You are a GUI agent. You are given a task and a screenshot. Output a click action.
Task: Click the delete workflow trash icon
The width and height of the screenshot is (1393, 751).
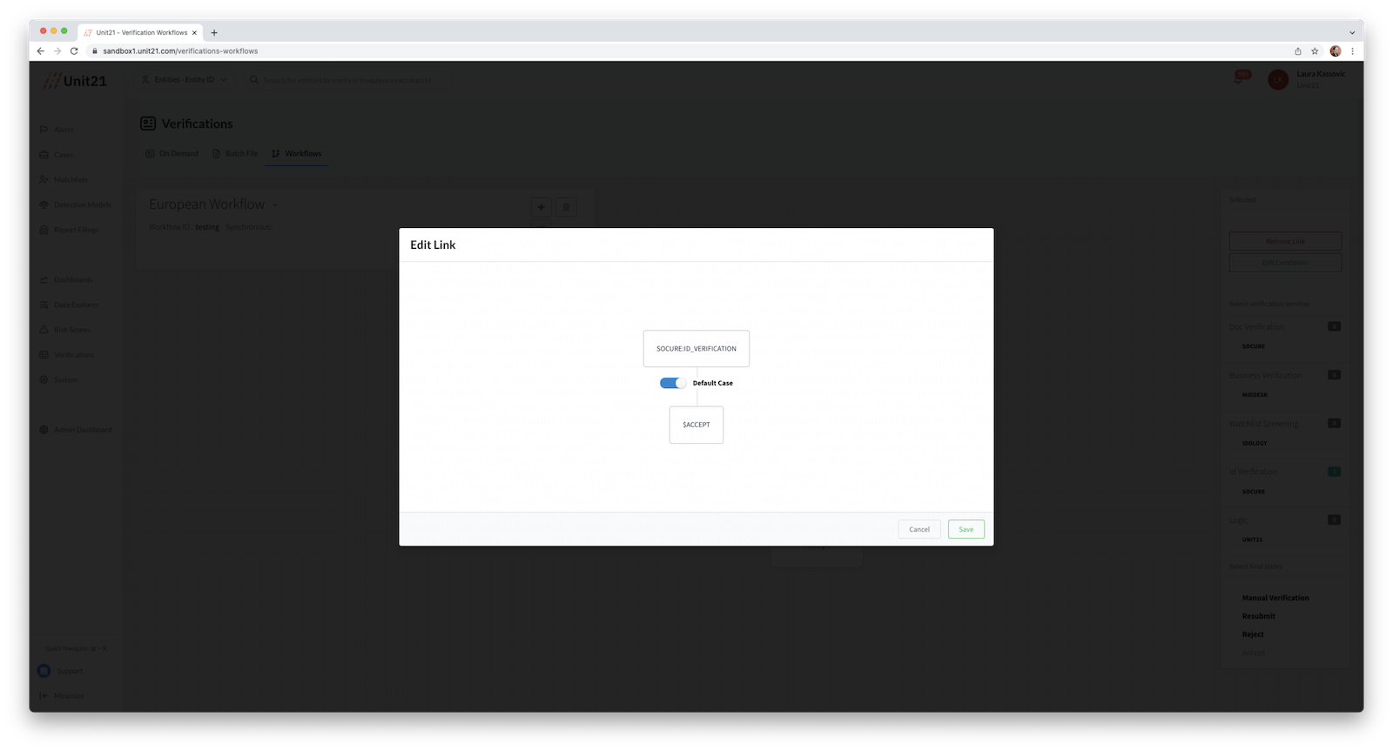pyautogui.click(x=566, y=207)
